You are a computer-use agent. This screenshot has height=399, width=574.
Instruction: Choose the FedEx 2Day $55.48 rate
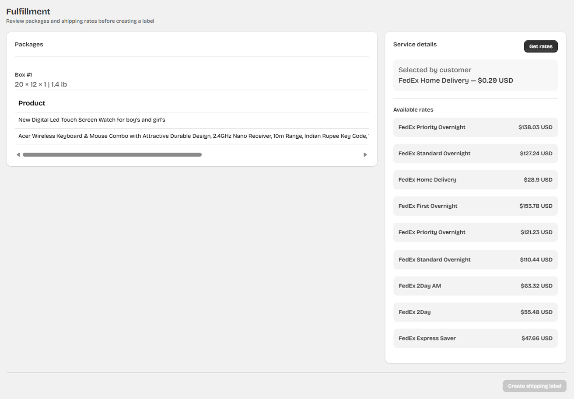pyautogui.click(x=475, y=312)
